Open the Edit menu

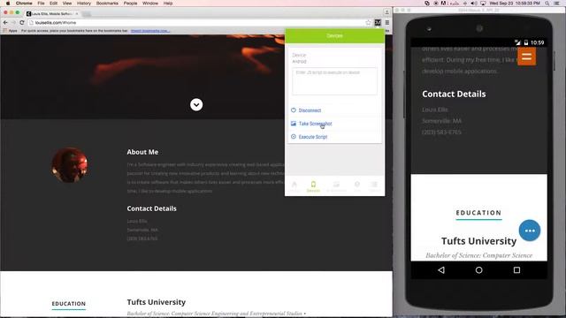pyautogui.click(x=53, y=4)
